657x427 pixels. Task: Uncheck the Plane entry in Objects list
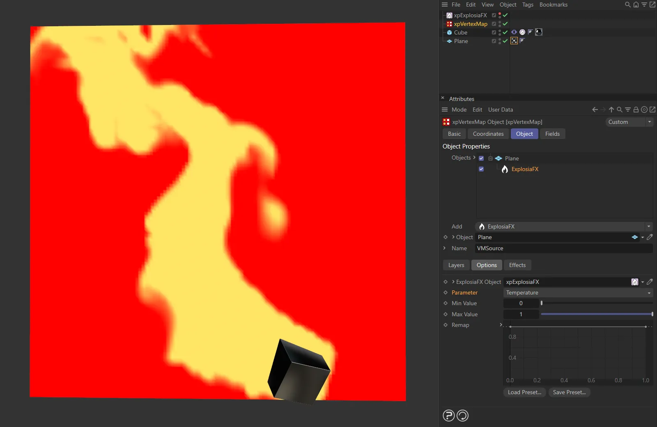(481, 158)
